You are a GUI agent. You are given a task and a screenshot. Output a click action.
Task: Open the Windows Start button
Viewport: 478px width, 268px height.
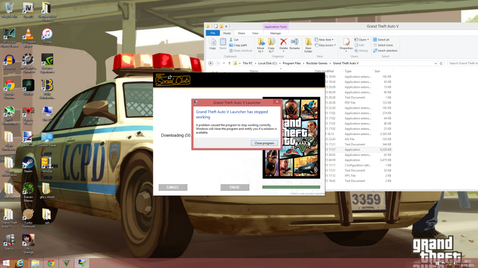6,263
